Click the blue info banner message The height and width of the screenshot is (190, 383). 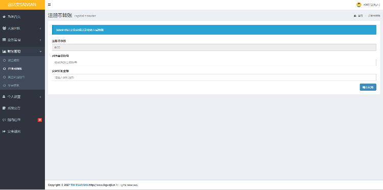214,30
